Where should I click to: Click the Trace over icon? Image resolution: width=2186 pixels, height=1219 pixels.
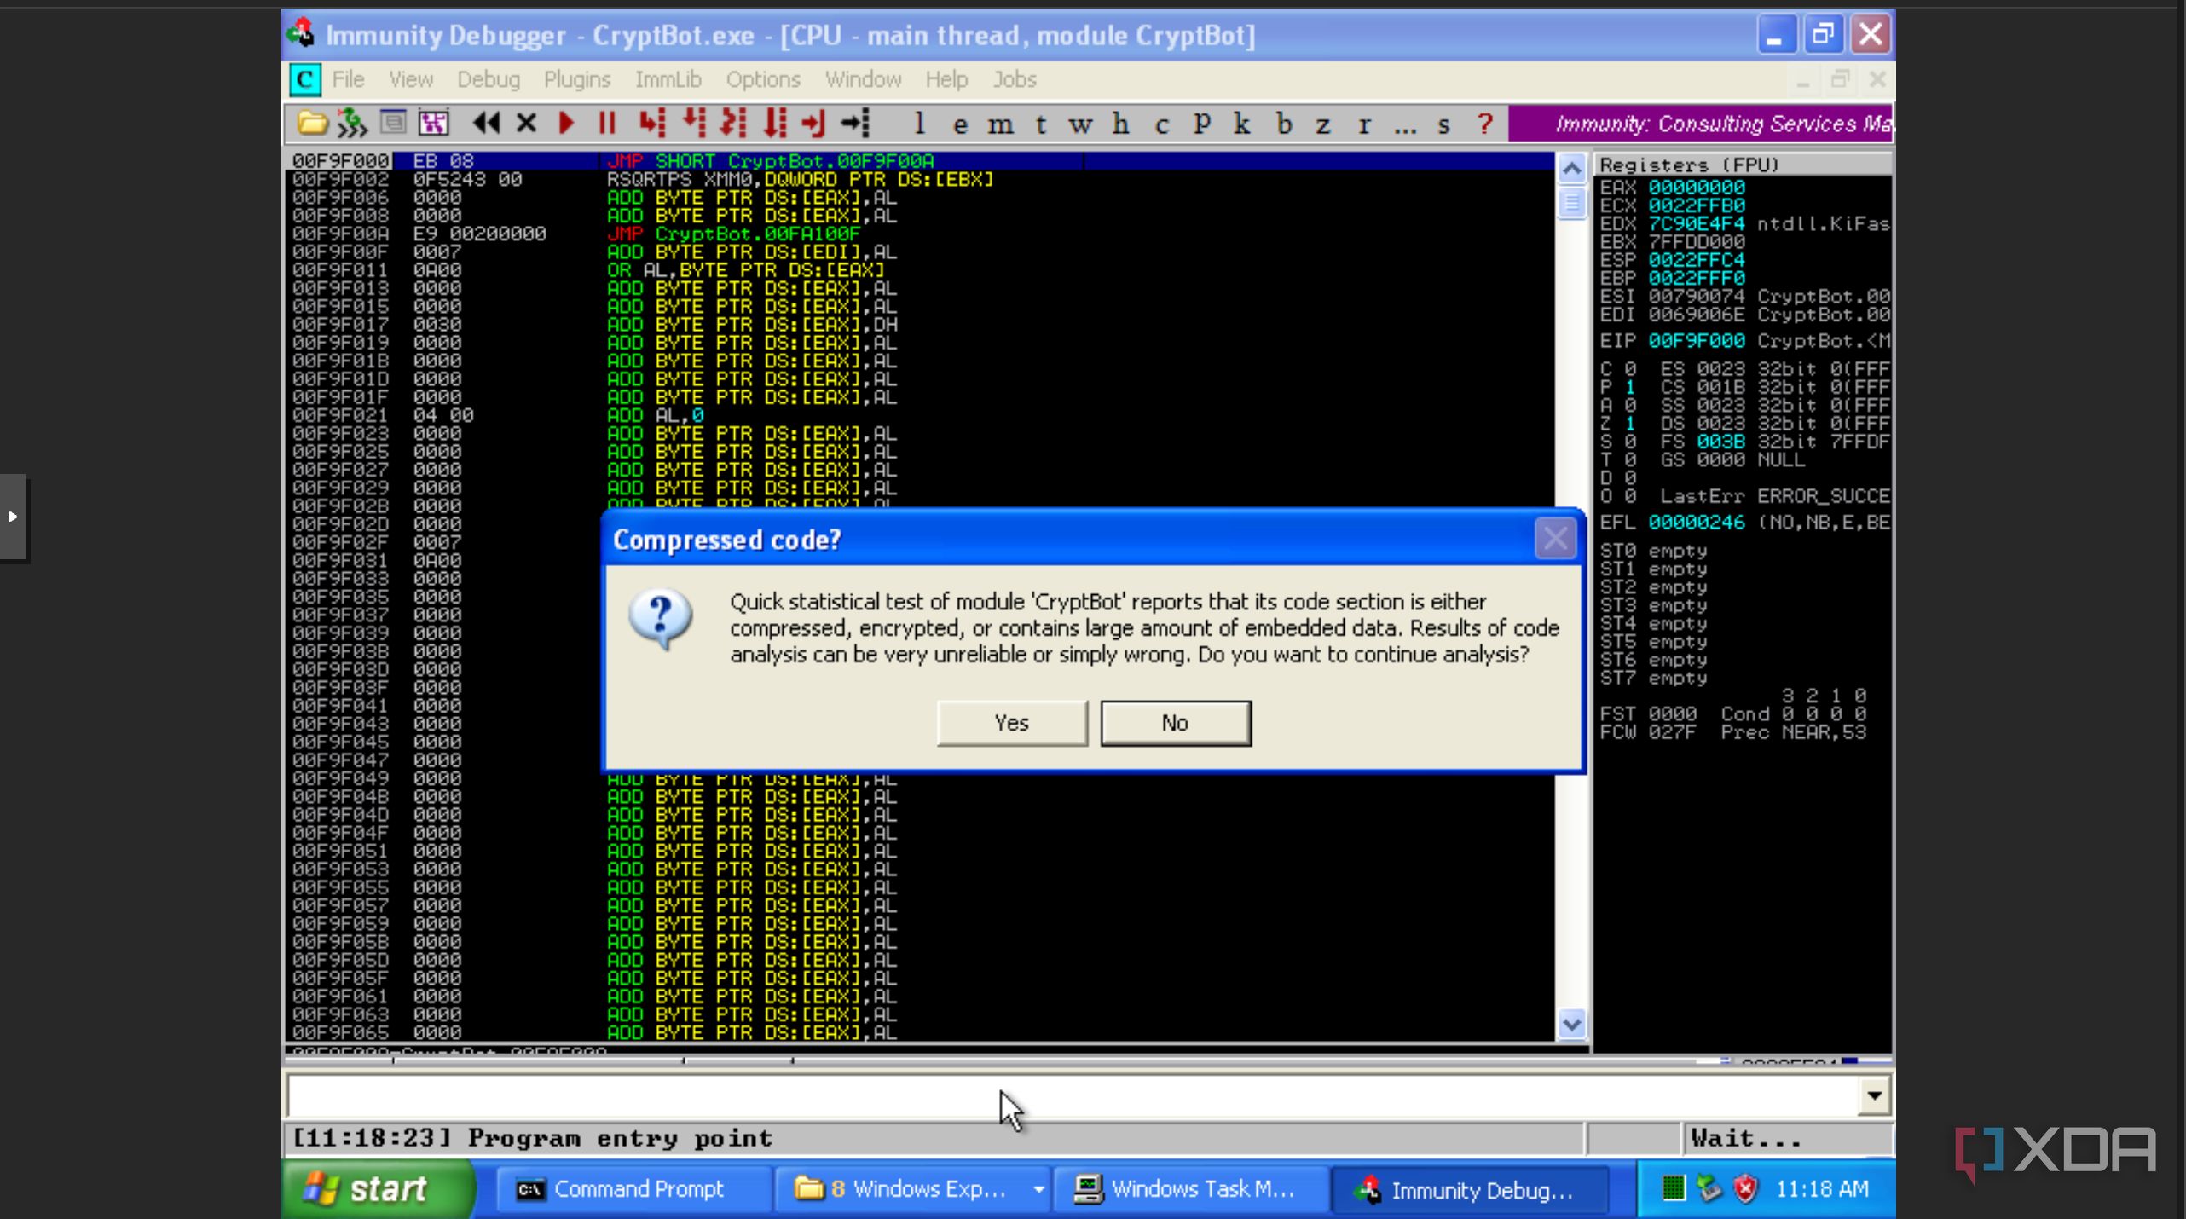point(774,124)
